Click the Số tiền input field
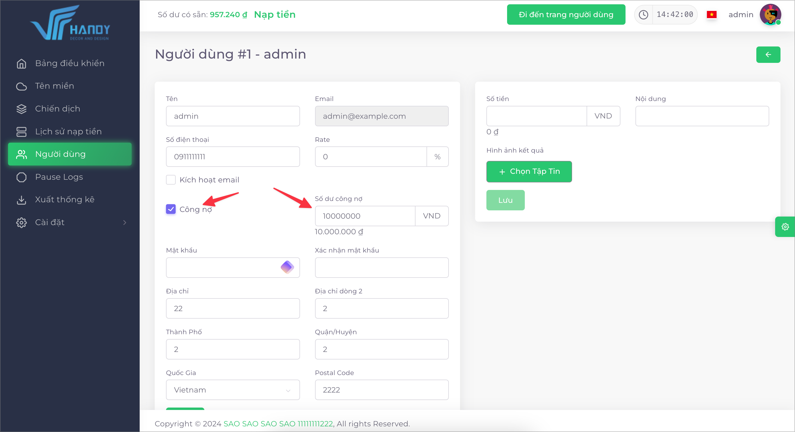 (x=536, y=116)
